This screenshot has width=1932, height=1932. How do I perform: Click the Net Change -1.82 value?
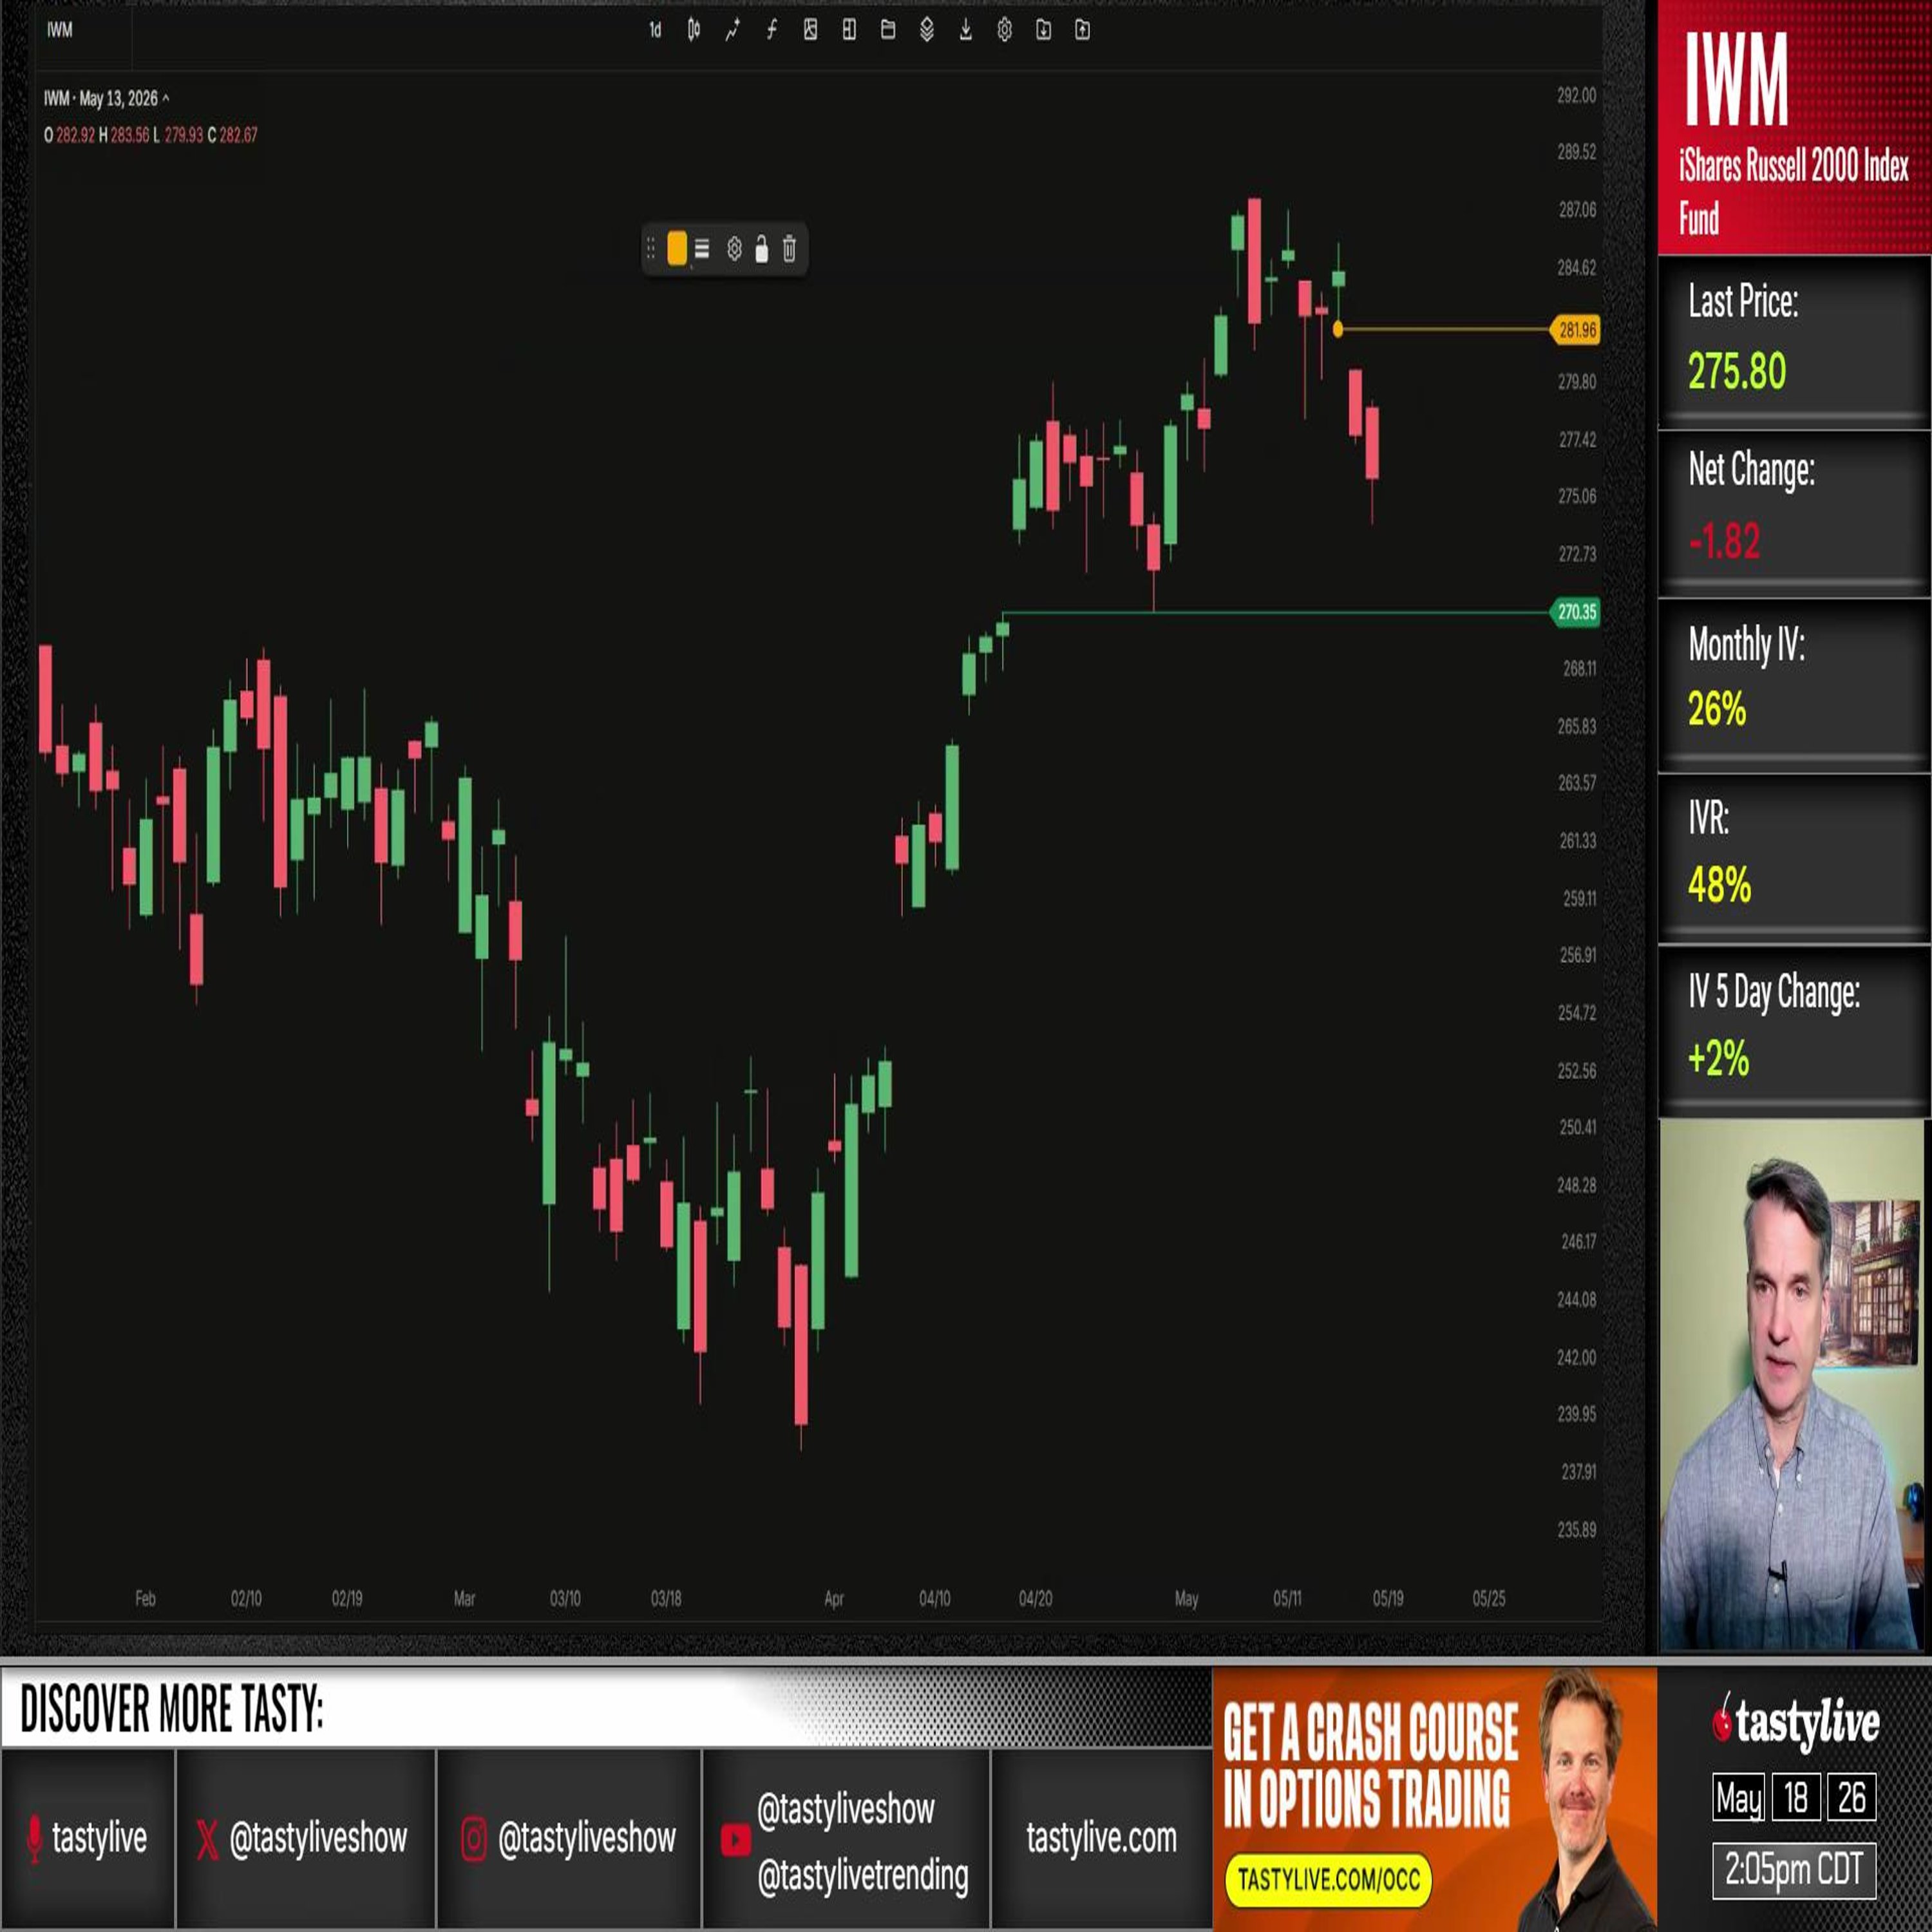[1724, 541]
